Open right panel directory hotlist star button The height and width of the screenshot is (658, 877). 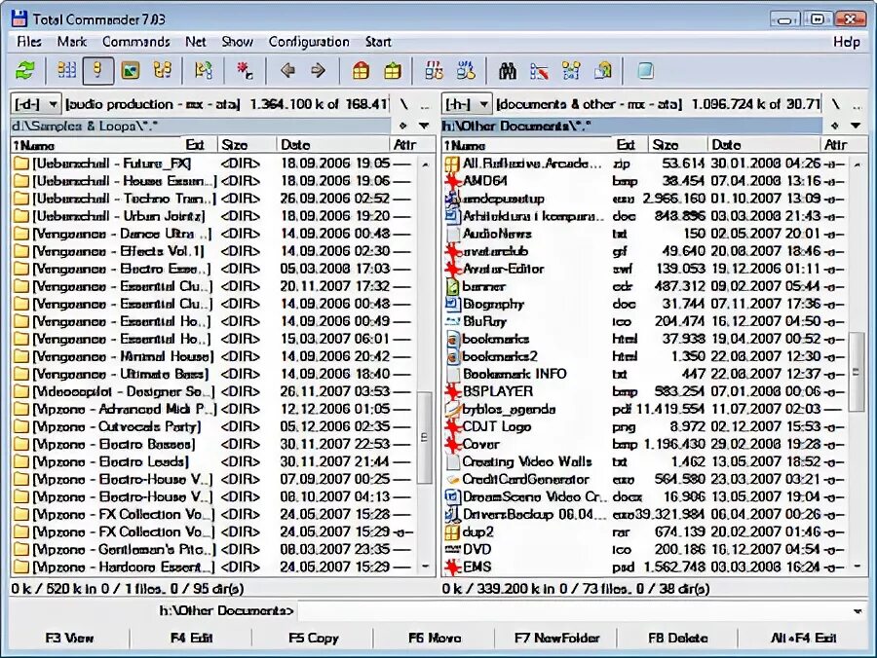[834, 126]
